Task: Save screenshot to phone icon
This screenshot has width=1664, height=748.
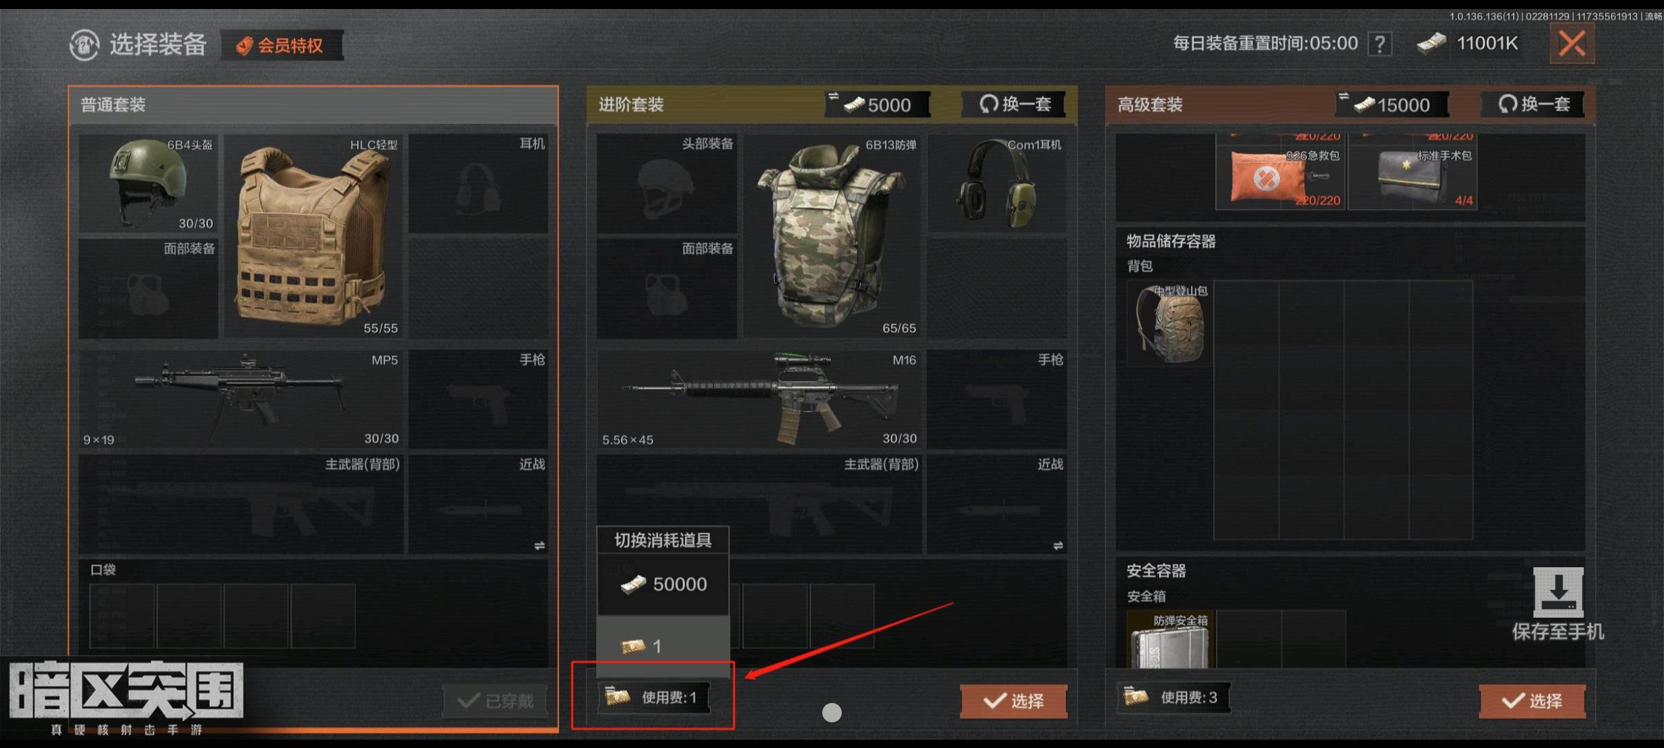Action: point(1558,603)
